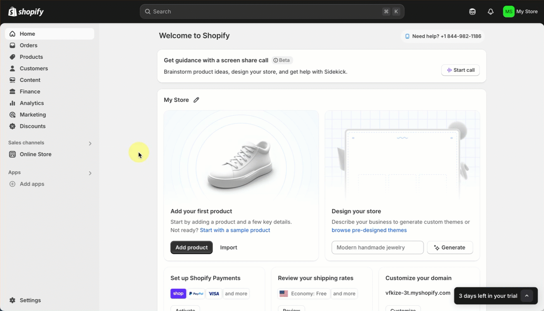Click the Discounts badge icon
This screenshot has width=544, height=311.
coord(12,126)
